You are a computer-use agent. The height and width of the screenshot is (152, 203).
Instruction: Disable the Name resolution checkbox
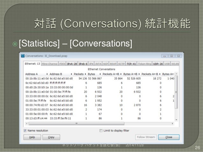click(25, 130)
